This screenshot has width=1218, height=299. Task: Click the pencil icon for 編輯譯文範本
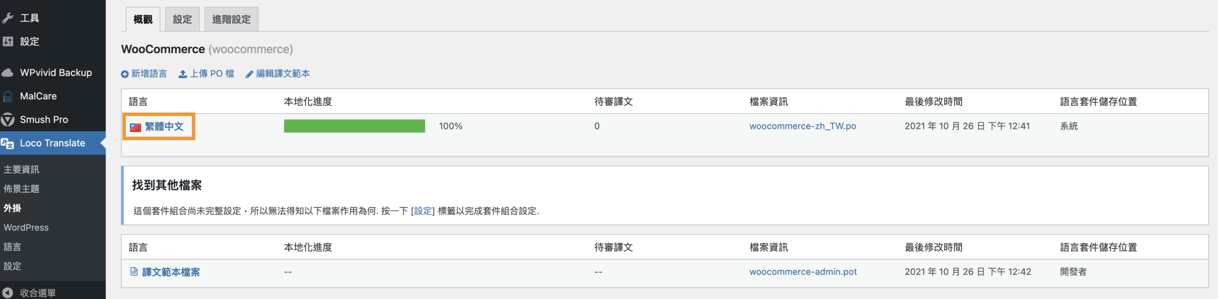(x=249, y=74)
